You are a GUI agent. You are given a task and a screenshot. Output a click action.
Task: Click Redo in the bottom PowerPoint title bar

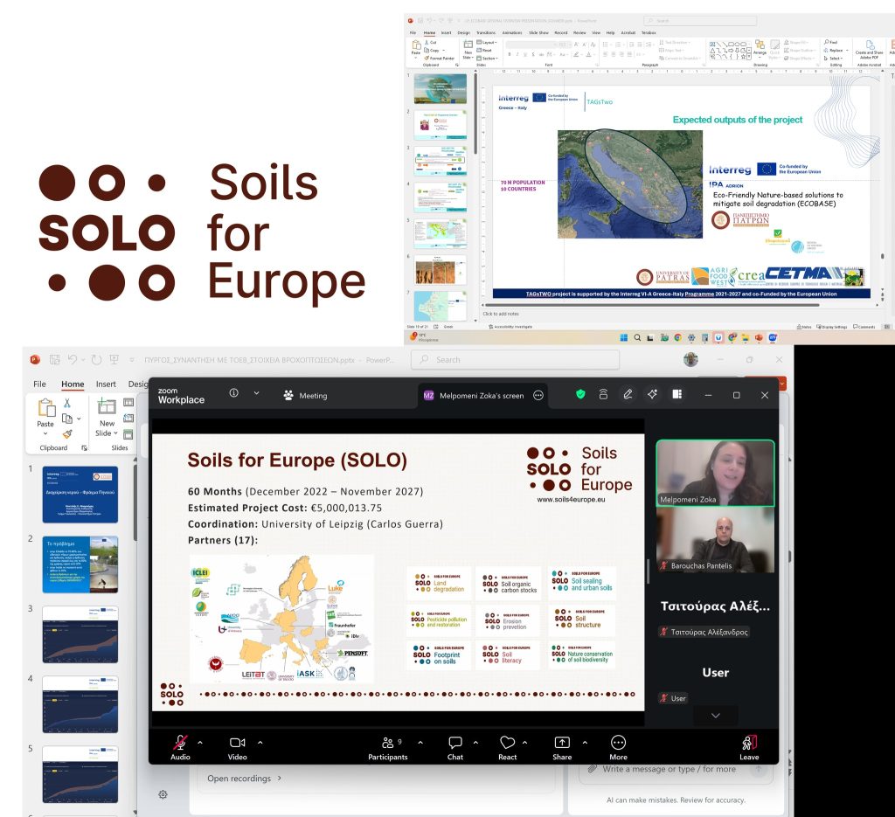pos(96,359)
